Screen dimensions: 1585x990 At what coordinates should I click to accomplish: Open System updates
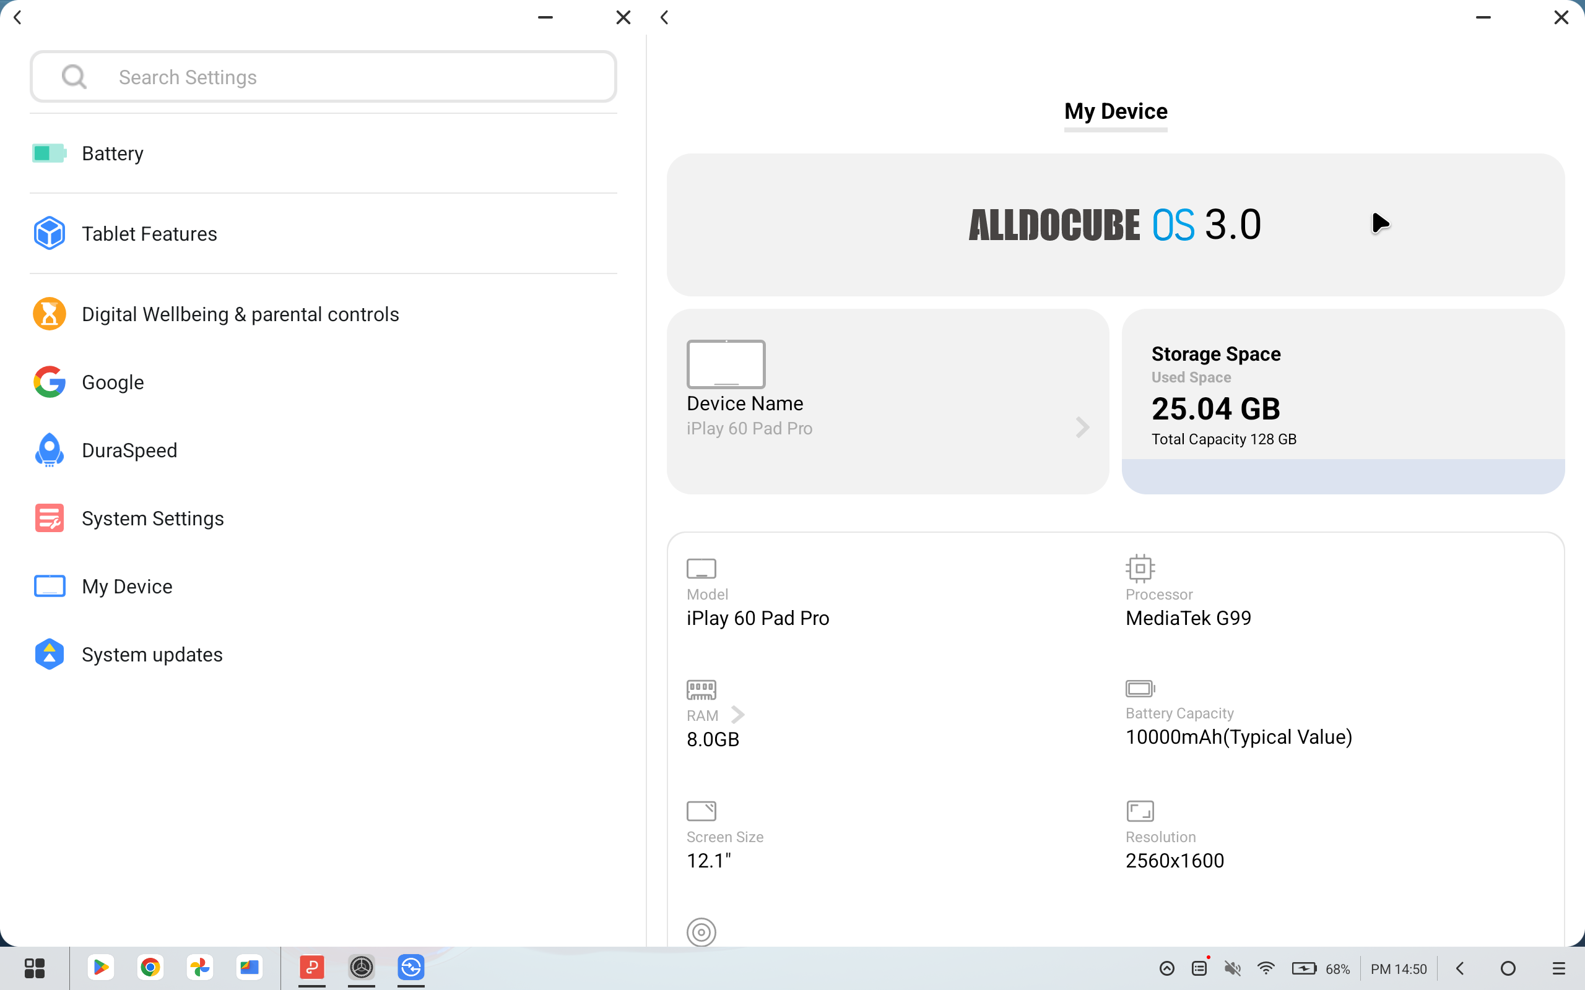(x=323, y=655)
